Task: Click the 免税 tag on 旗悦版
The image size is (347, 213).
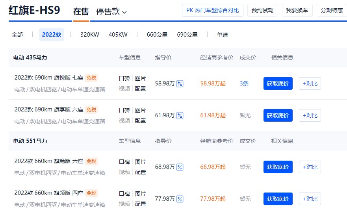Action: pos(91,78)
